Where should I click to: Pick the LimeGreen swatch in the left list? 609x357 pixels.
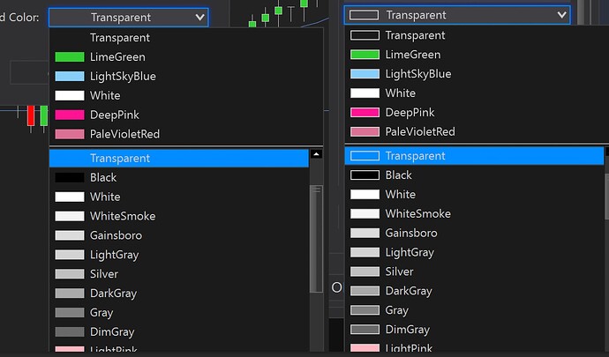click(69, 57)
